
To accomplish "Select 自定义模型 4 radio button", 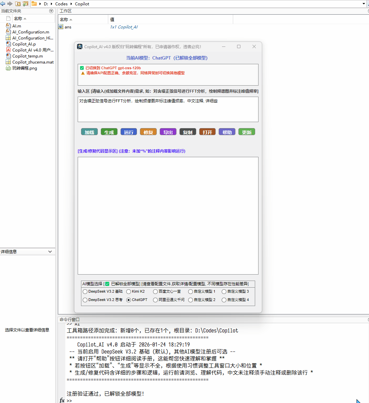I will click(x=224, y=300).
